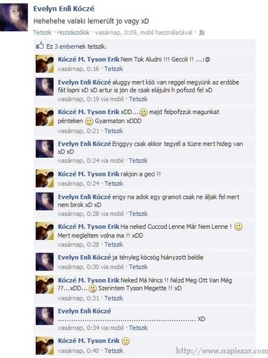Like the final 0:40 smiley comment
Viewport: 268px width, 358px height.
click(114, 350)
